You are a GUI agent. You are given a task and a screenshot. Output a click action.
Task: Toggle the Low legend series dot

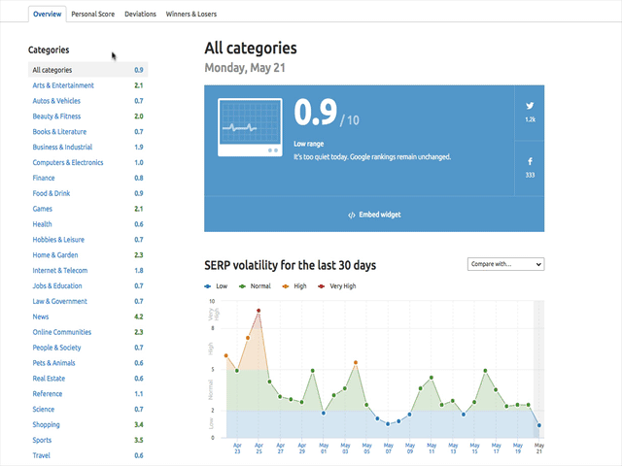tap(208, 286)
